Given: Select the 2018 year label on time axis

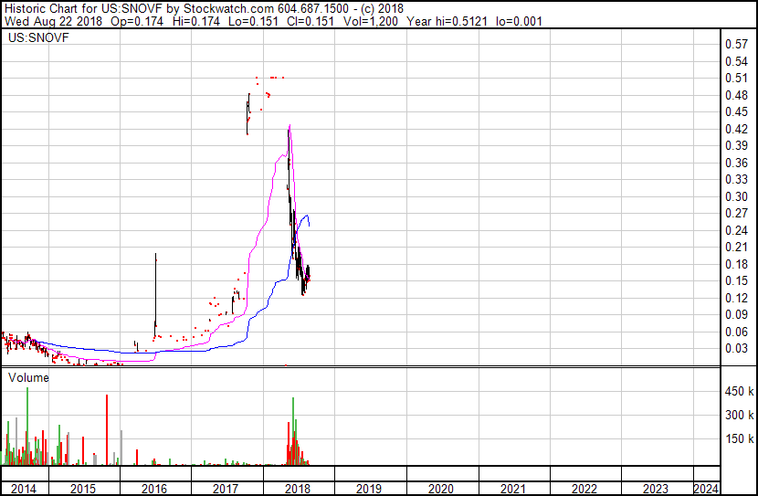Looking at the screenshot, I should point(298,489).
